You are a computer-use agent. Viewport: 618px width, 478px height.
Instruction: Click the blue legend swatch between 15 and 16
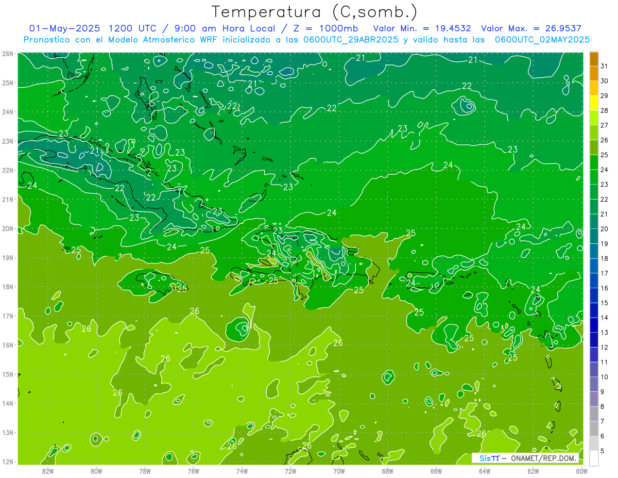(x=594, y=295)
